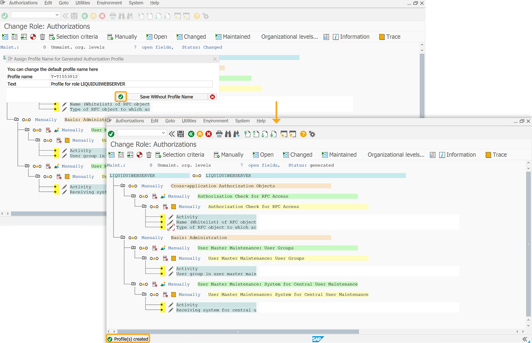The image size is (532, 343).
Task: Click the pencil icon beside Name (Whitelist) in front window
Action: click(x=171, y=222)
